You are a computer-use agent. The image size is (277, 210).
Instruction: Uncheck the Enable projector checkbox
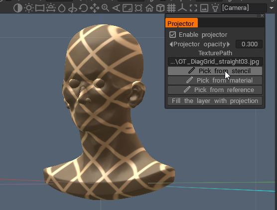(x=172, y=35)
